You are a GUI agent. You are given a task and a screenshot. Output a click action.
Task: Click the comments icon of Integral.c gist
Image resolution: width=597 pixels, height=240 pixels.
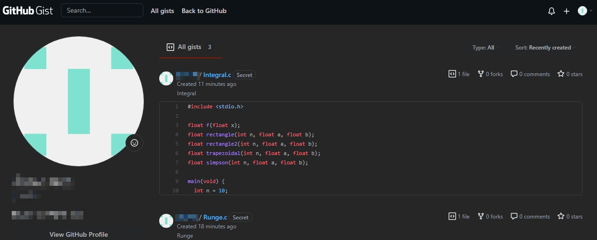514,74
